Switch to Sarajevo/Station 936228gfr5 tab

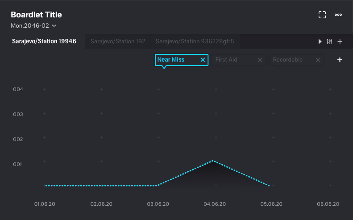pos(195,42)
